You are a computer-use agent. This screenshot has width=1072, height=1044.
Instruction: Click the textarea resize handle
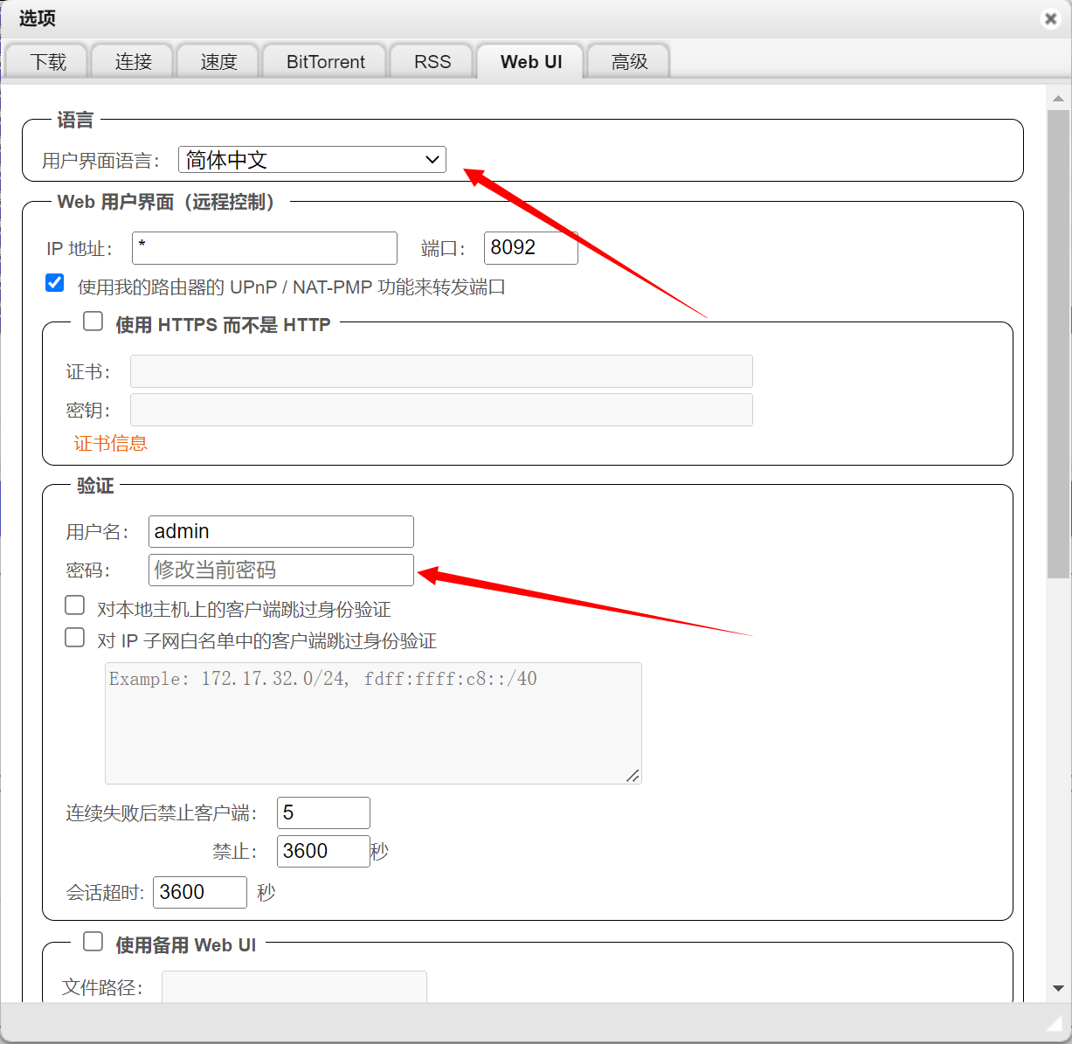pos(633,775)
